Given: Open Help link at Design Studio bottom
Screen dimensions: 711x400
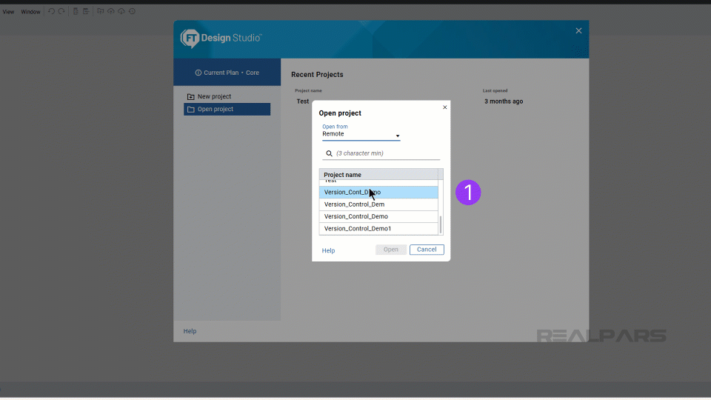Looking at the screenshot, I should coord(190,331).
